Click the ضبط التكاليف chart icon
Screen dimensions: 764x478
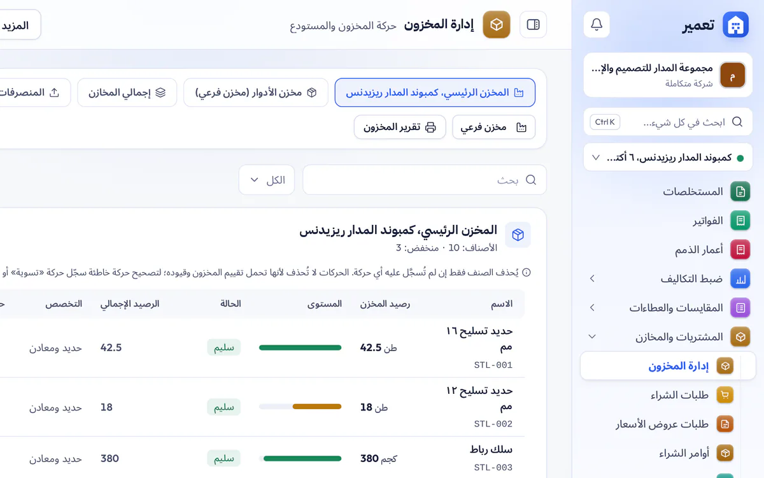[x=740, y=279]
